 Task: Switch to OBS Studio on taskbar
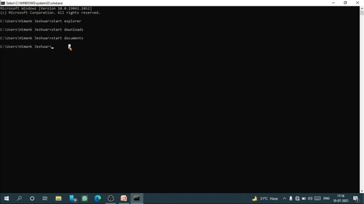pos(111,198)
